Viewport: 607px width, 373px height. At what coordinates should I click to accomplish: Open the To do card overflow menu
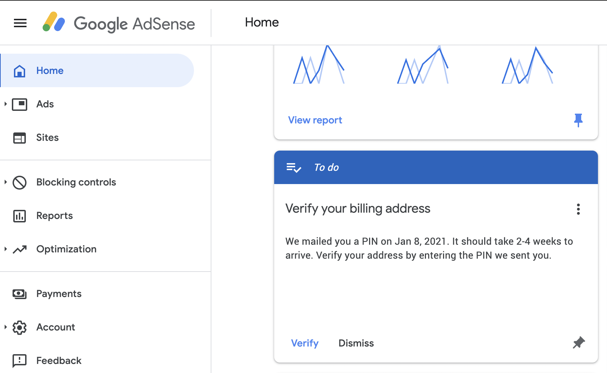578,209
